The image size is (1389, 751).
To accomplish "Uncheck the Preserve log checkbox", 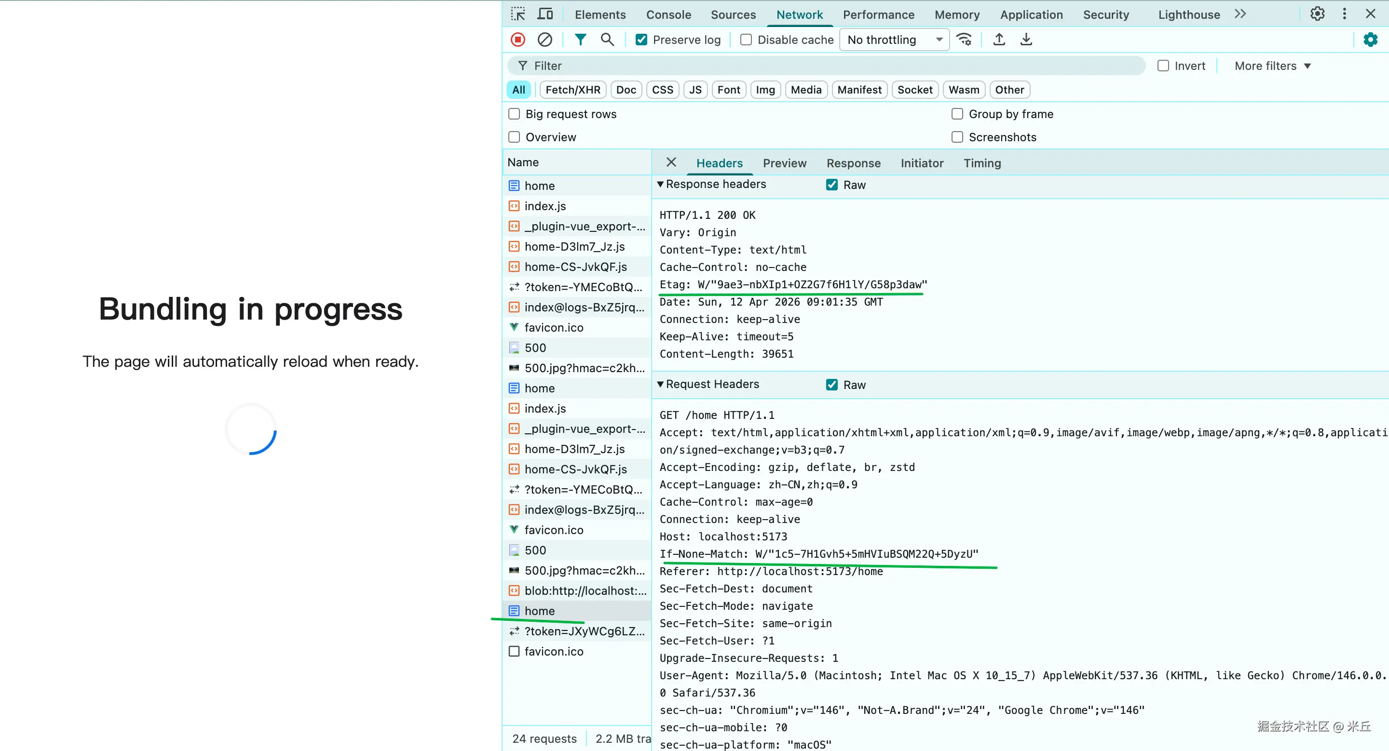I will point(641,40).
